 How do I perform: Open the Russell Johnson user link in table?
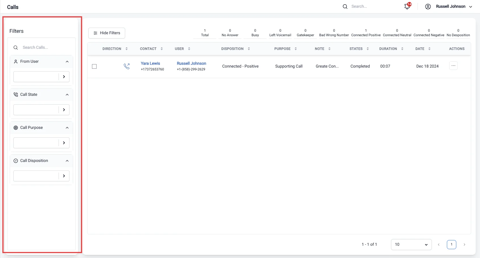coord(191,63)
